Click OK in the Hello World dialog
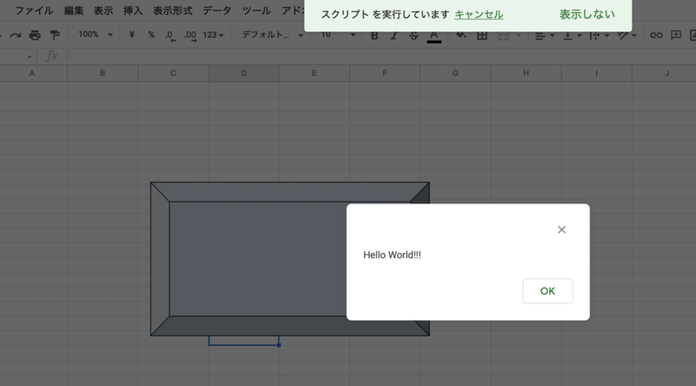 point(547,291)
